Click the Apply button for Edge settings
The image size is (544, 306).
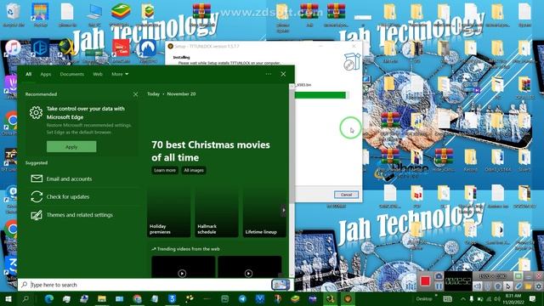click(71, 147)
